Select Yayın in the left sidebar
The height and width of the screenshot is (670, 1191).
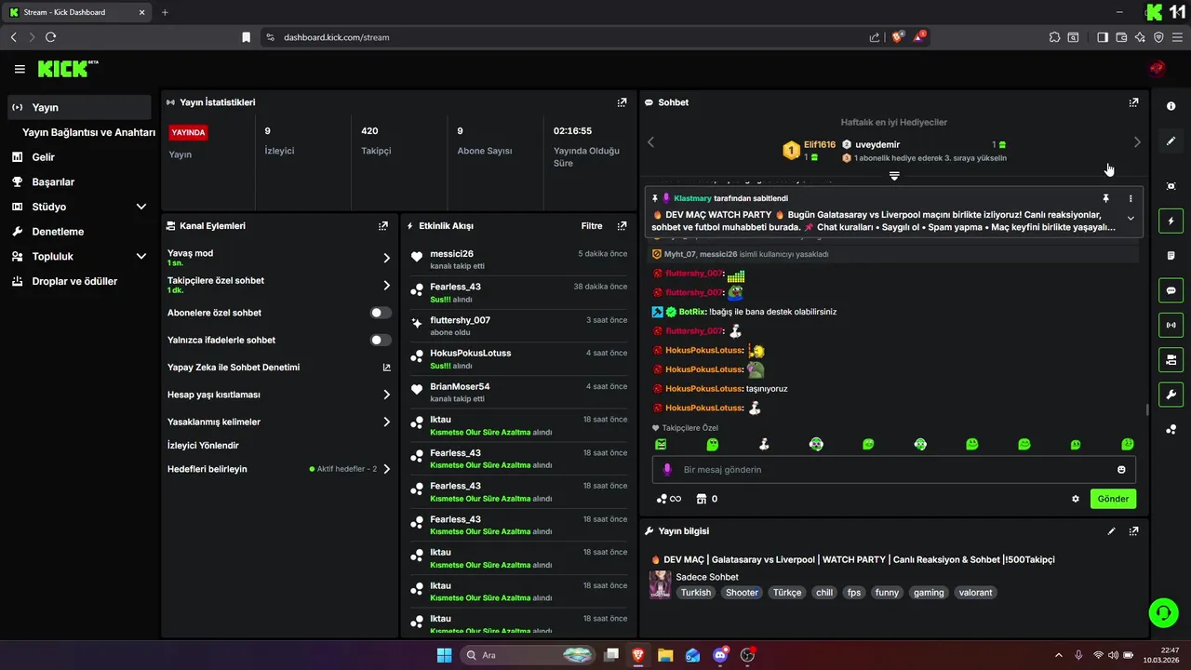coord(79,107)
